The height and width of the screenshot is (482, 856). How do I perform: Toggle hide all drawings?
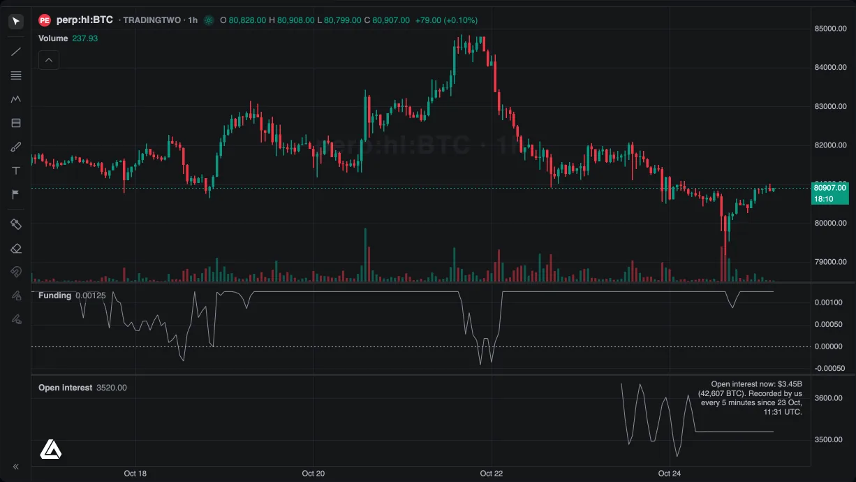click(16, 319)
